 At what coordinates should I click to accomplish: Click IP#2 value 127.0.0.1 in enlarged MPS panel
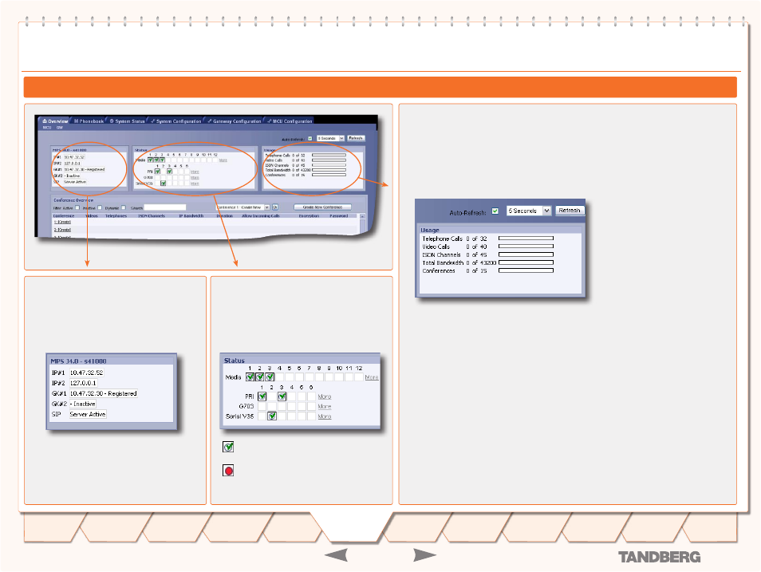[x=83, y=383]
